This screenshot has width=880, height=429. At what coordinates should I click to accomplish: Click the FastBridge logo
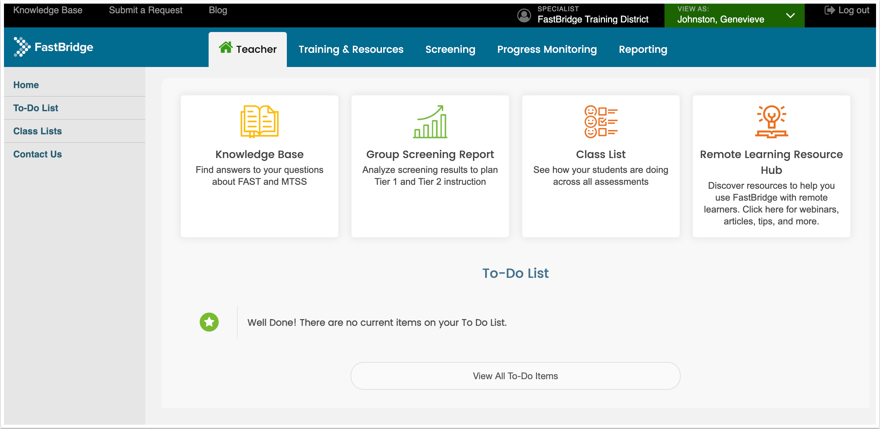click(53, 47)
